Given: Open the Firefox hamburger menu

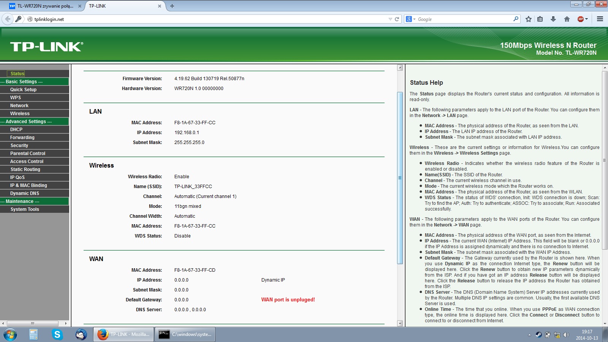Looking at the screenshot, I should 600,19.
